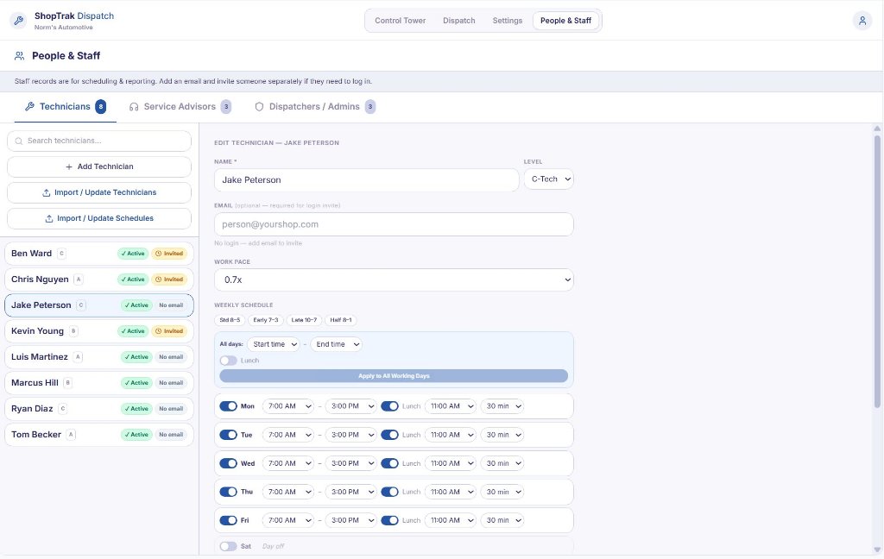
Task: Open the Level C-Tech dropdown
Action: coord(548,179)
